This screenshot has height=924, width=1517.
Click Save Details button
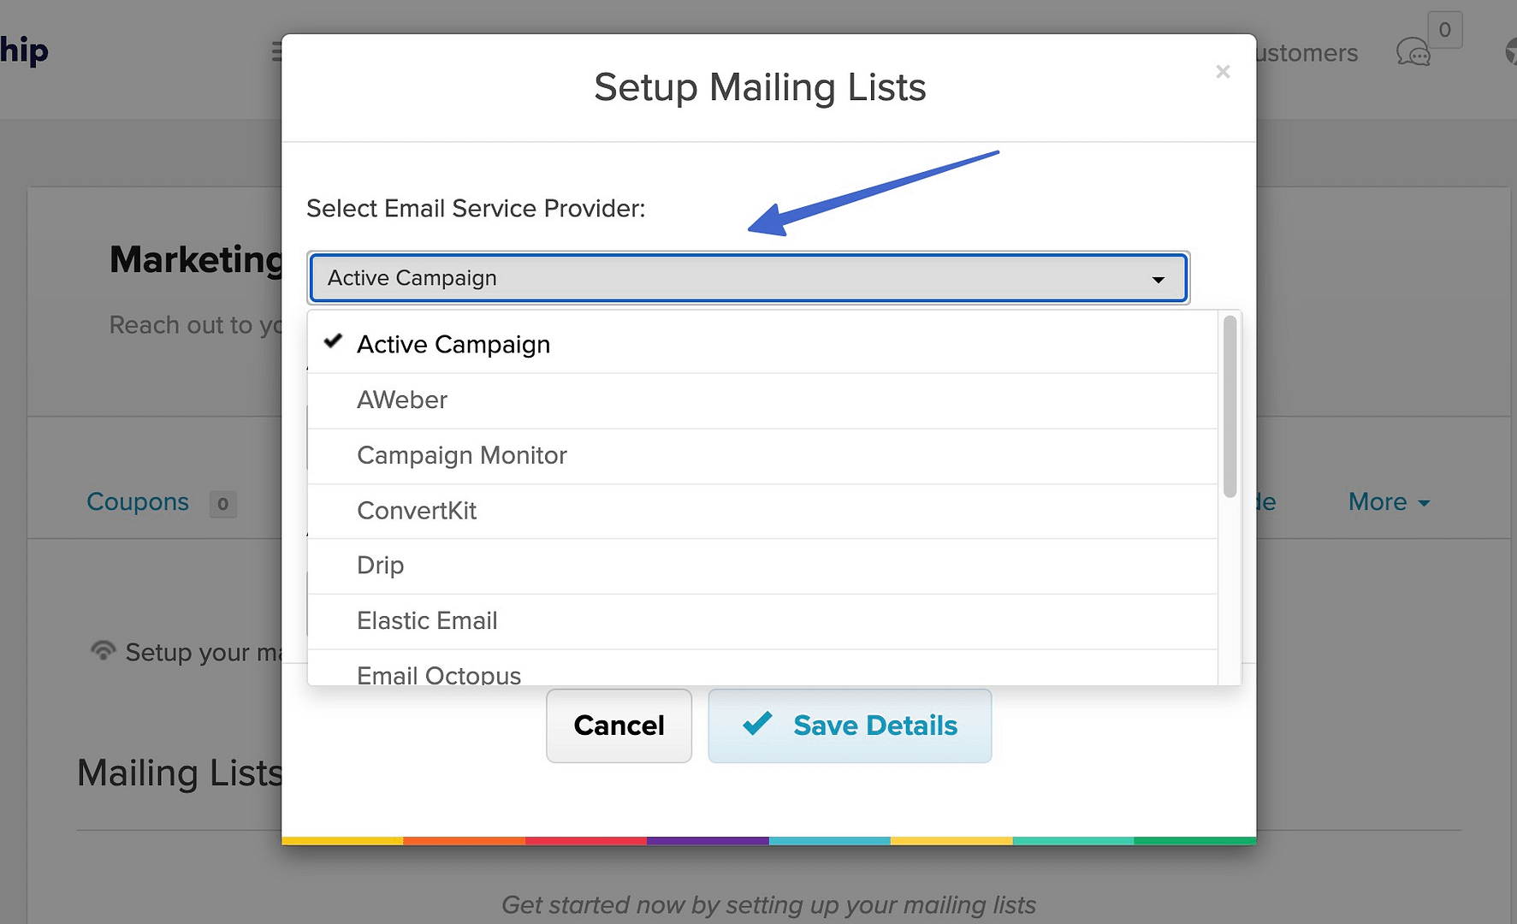pyautogui.click(x=874, y=726)
